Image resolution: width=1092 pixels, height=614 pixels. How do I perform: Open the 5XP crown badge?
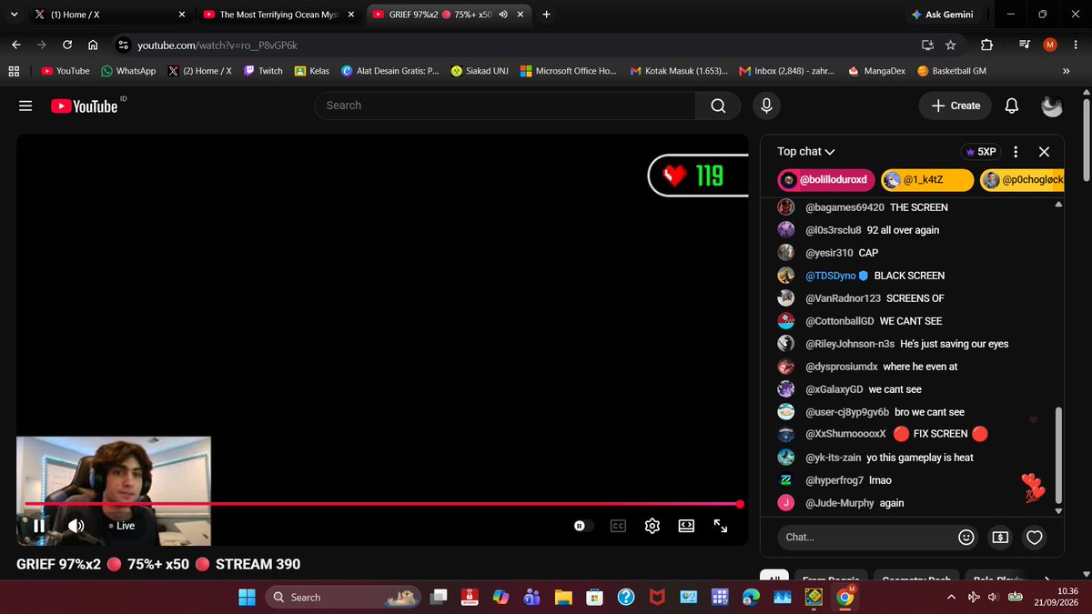click(x=980, y=152)
